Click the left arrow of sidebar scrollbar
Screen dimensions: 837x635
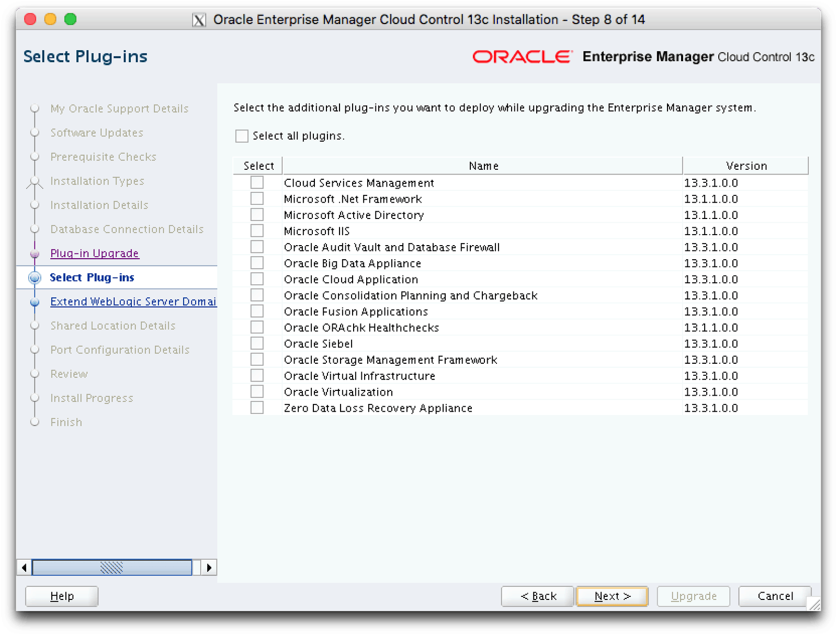24,567
